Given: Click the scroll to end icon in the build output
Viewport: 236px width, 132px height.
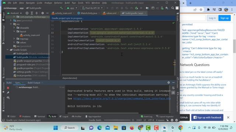Looking at the screenshot, I should (173, 93).
